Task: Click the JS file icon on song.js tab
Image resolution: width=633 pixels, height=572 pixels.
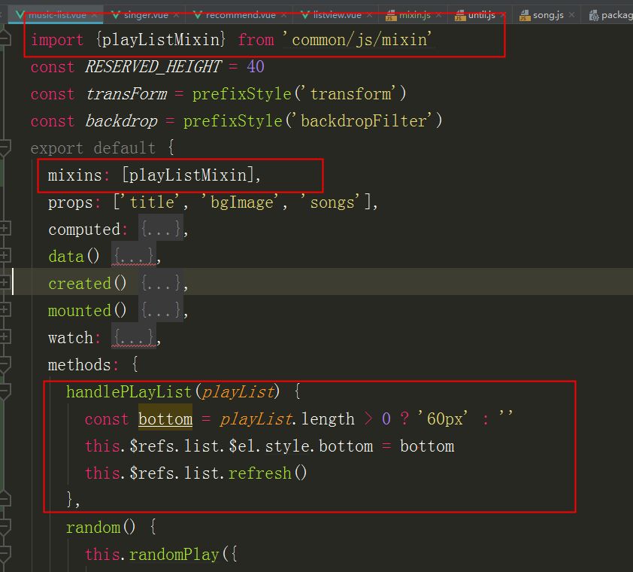Action: (x=525, y=16)
